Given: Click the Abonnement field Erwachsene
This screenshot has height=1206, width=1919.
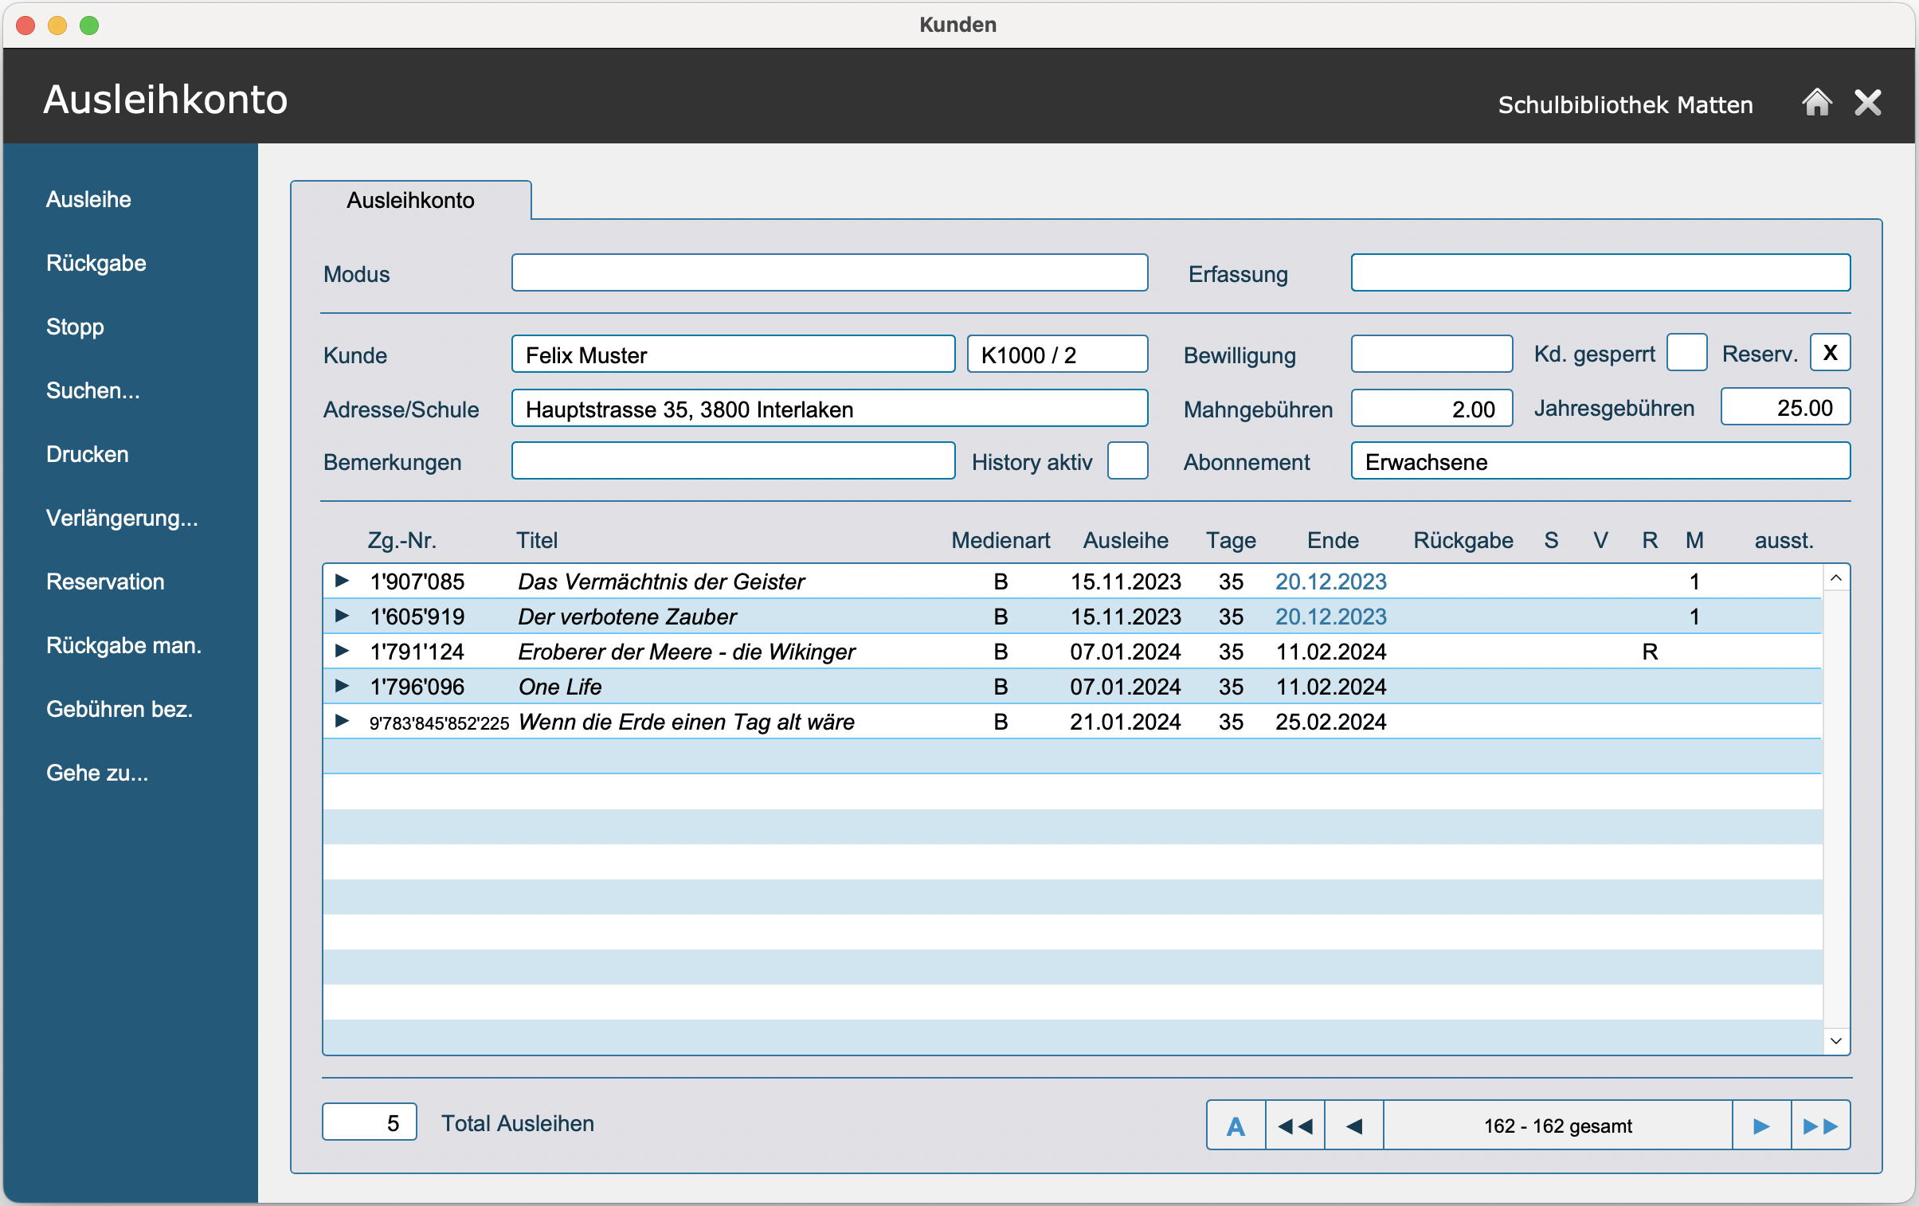Looking at the screenshot, I should 1600,460.
